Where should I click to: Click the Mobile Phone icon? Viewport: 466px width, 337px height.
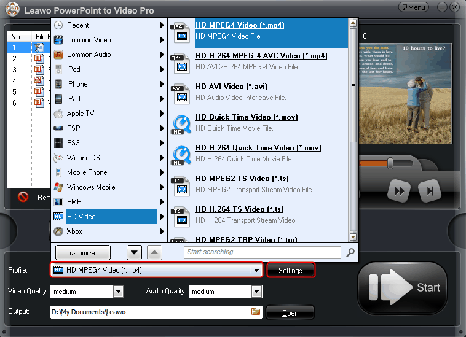pyautogui.click(x=58, y=172)
